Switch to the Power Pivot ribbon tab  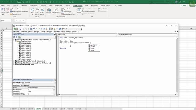[95, 5]
